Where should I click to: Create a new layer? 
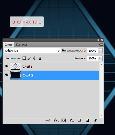point(87,120)
